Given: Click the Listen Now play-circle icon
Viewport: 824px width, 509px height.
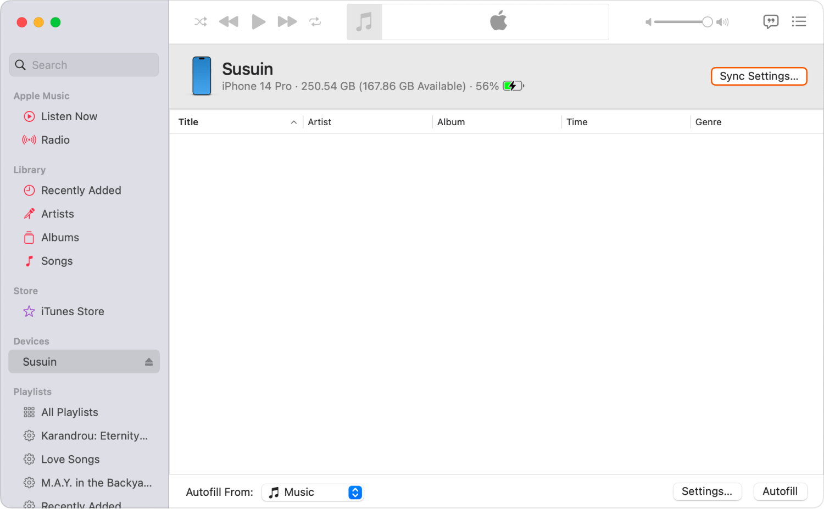Looking at the screenshot, I should 29,116.
